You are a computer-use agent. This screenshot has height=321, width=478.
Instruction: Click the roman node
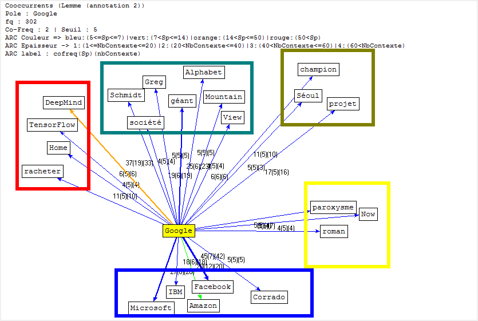pos(334,232)
